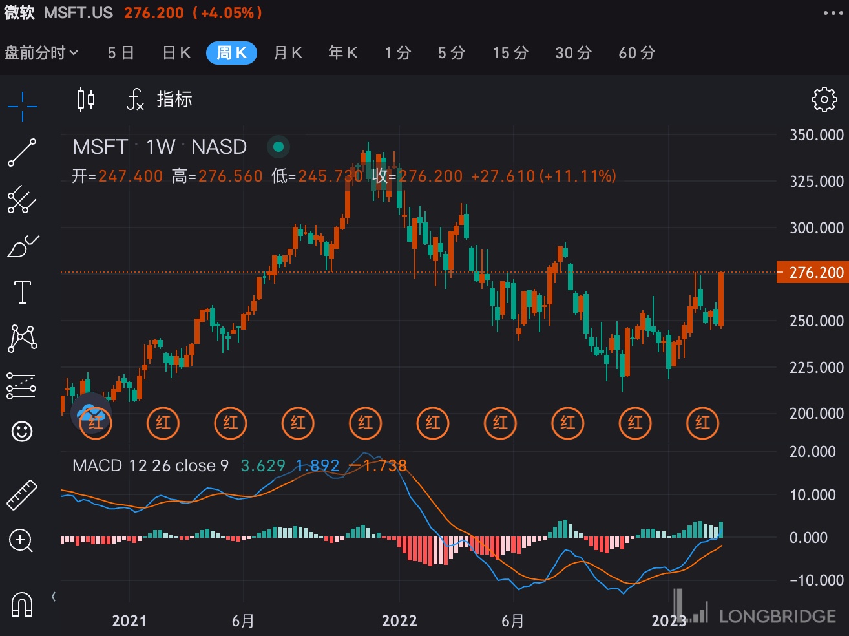Select the ruler measure tool
849x636 pixels.
tap(22, 495)
